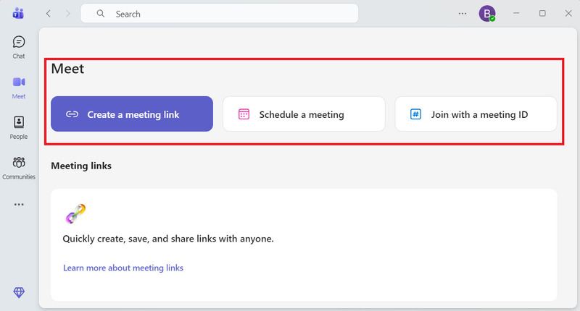Navigate back with the left arrow
The image size is (580, 311).
pos(48,14)
